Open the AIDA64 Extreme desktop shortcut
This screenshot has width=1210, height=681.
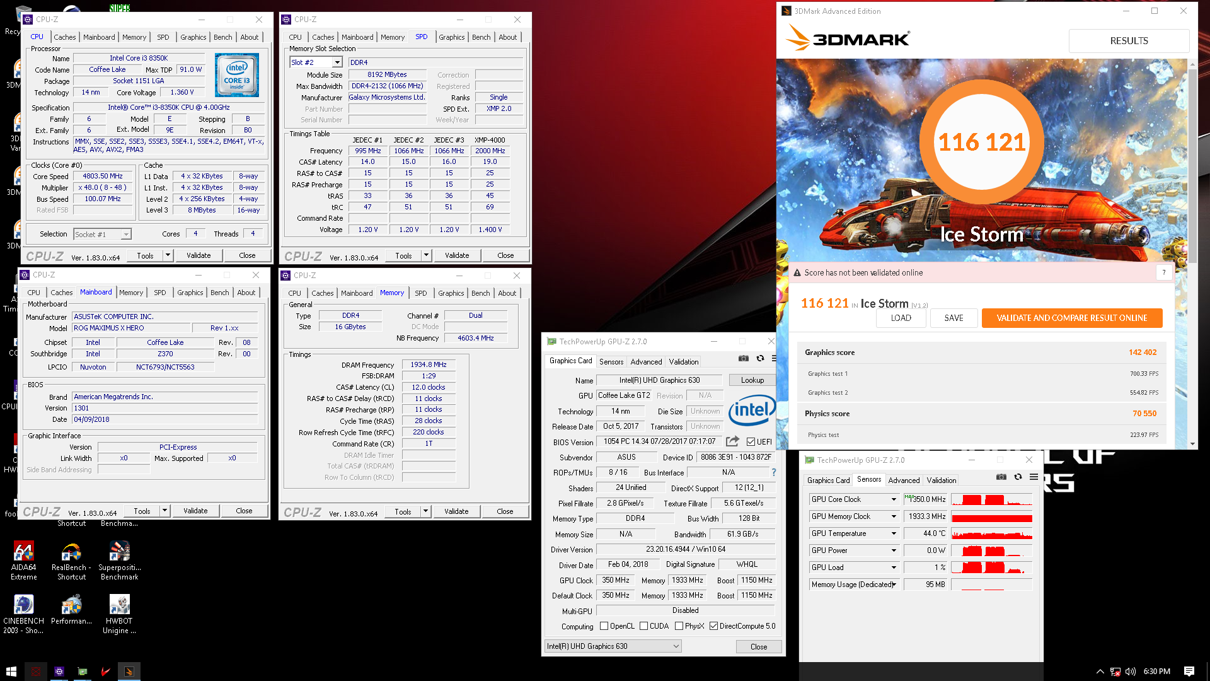click(23, 561)
